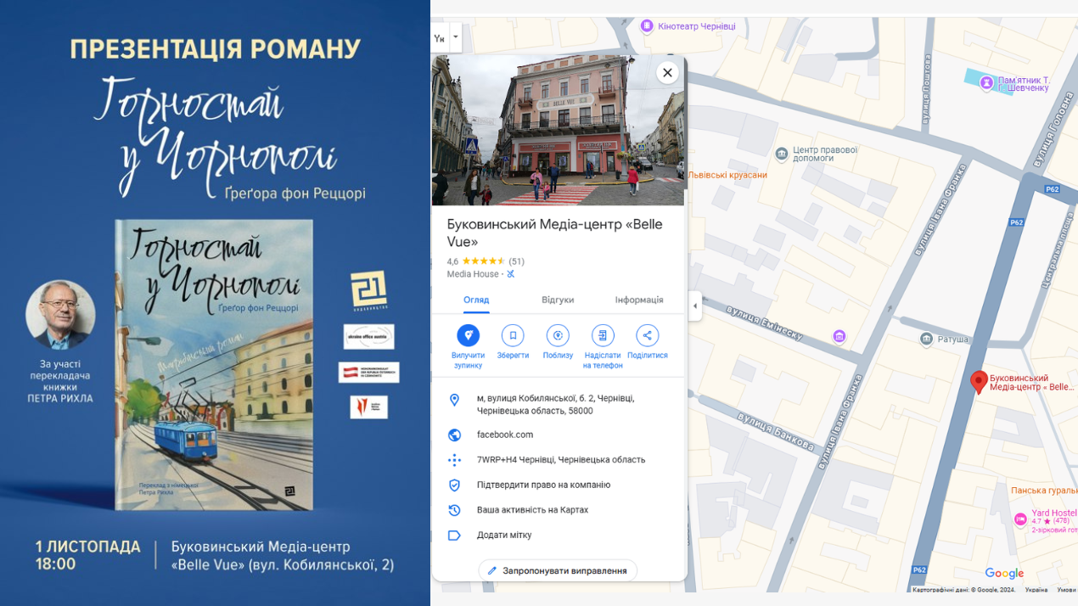Click the 1 ЛИСТОПАДА 18:00 date text

pyautogui.click(x=87, y=555)
